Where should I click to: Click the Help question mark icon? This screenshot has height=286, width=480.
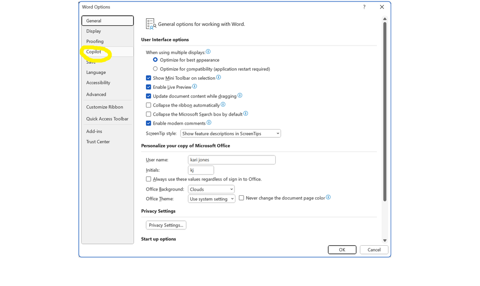[x=364, y=7]
